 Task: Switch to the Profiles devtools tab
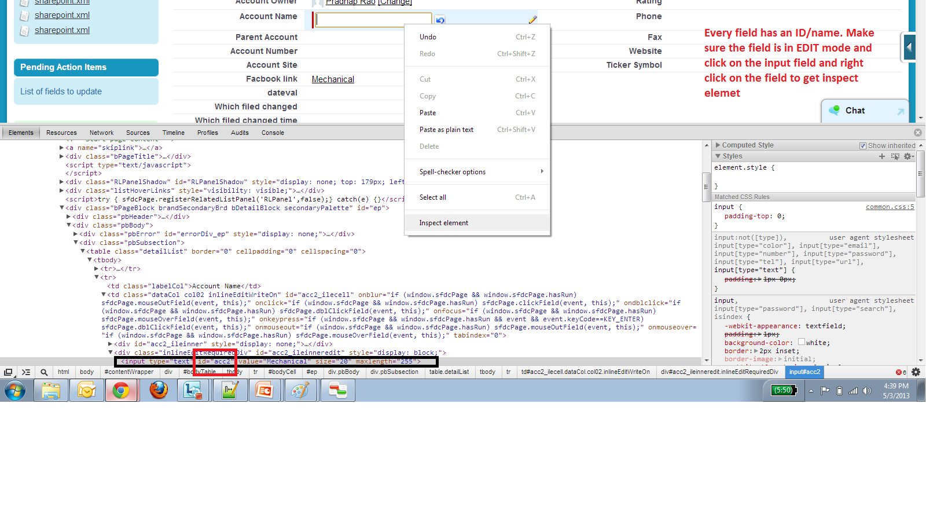pyautogui.click(x=208, y=133)
